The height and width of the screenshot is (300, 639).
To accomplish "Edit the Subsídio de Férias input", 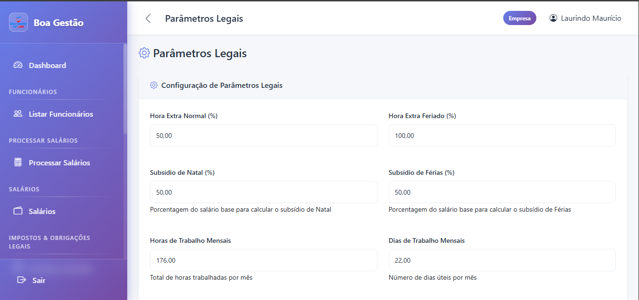I will click(502, 192).
